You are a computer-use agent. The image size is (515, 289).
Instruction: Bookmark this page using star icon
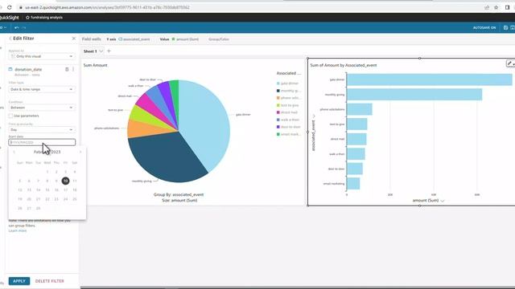496,7
